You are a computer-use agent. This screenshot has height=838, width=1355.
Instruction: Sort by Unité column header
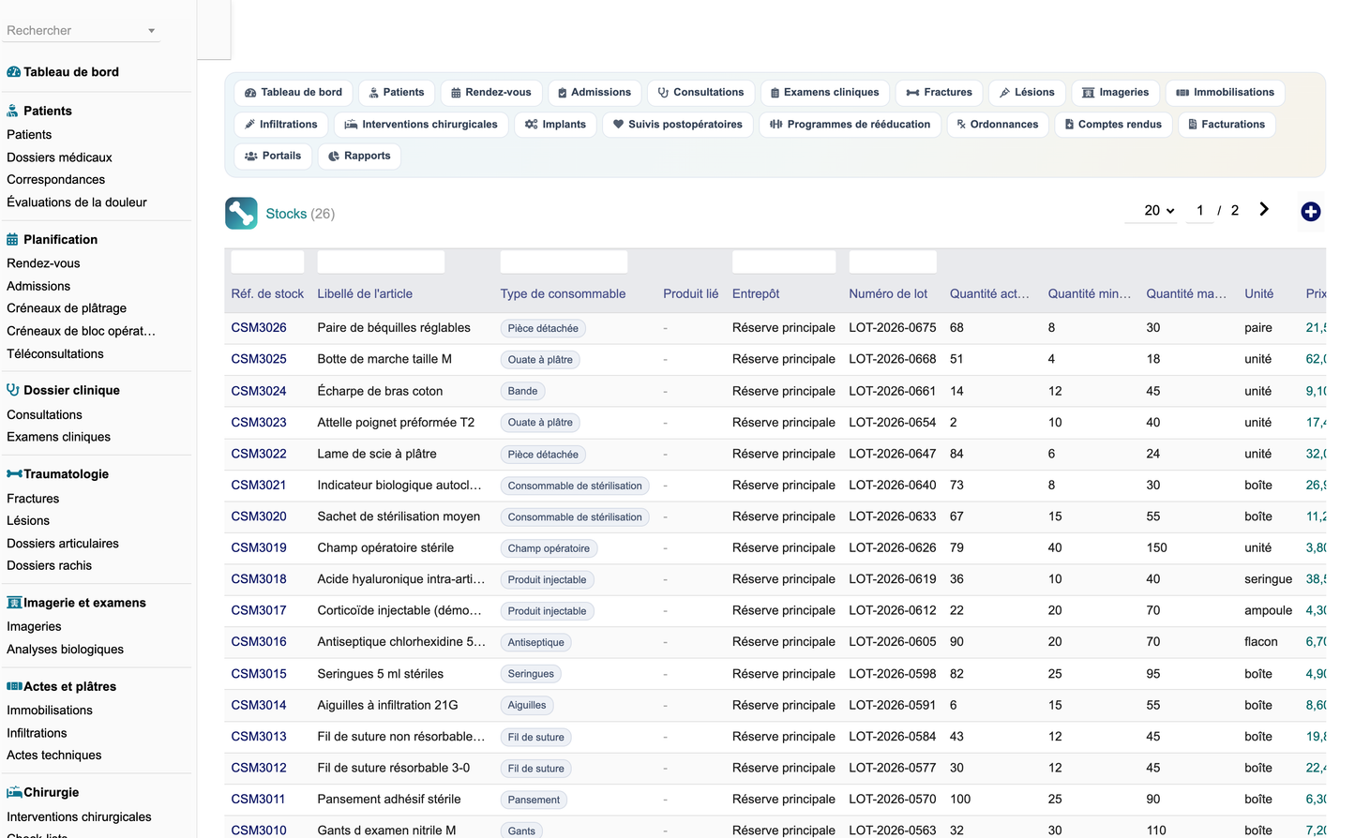tap(1259, 294)
